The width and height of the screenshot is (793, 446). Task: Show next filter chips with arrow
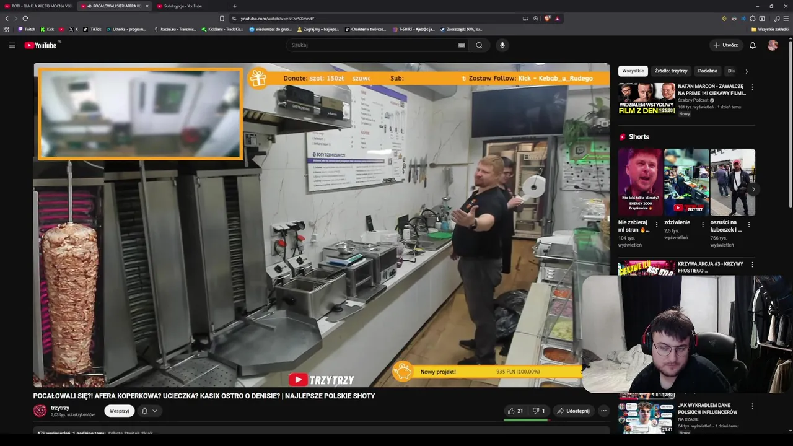pos(747,71)
